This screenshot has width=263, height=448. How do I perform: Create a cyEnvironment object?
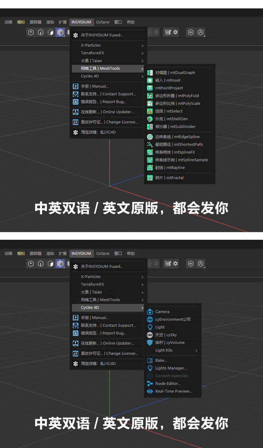point(173,319)
